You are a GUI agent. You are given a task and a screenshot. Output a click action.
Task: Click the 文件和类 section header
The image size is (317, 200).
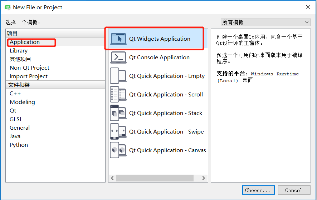[x=55, y=85]
